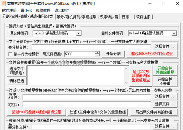Screen dimensions: 183x130
Task: Open the 软件注册 menu
Action: [9, 10]
